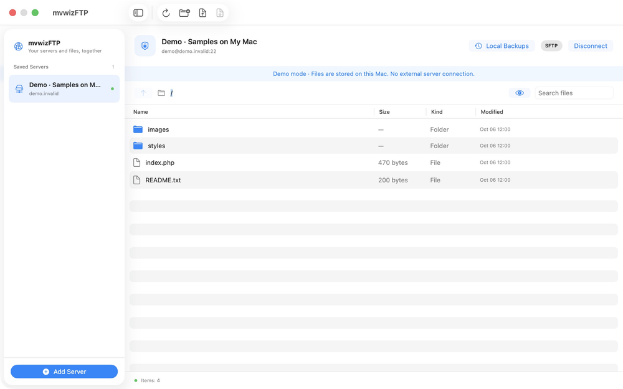Click demo@demo.invalid:22 address text

click(x=189, y=51)
